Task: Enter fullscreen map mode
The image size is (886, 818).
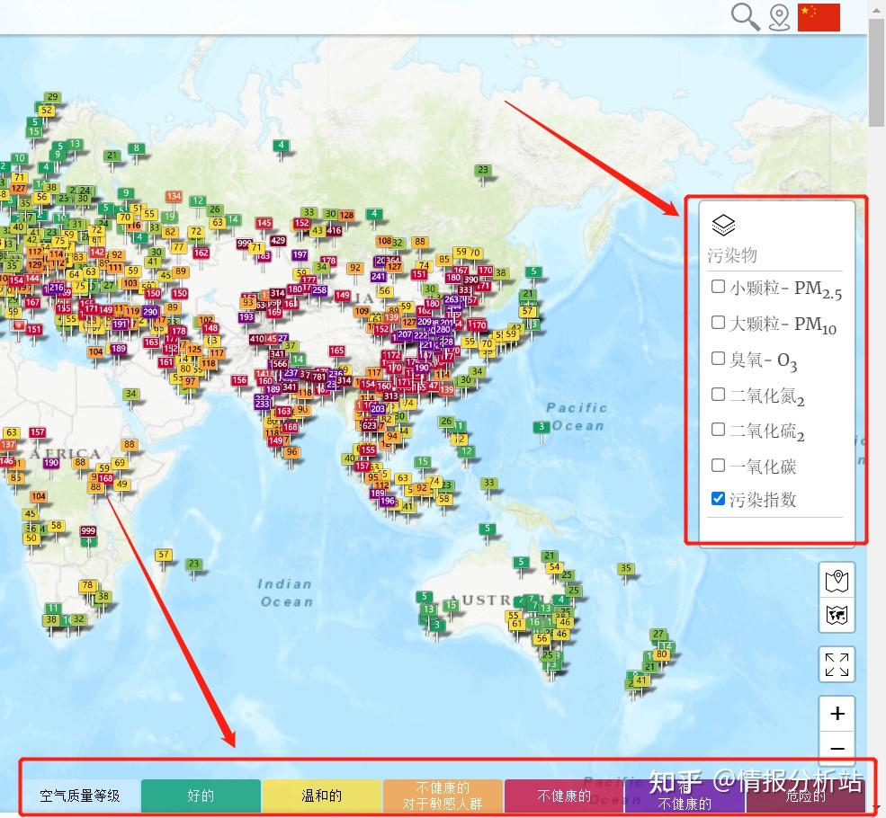Action: [837, 664]
